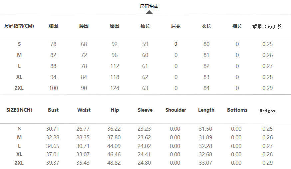Screen dimensions: 291x169
Task: Select the Hip column header
Action: [115, 110]
